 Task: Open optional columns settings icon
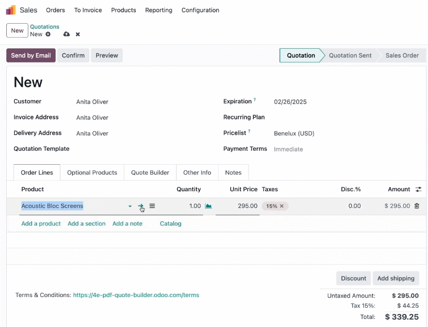[x=418, y=189]
